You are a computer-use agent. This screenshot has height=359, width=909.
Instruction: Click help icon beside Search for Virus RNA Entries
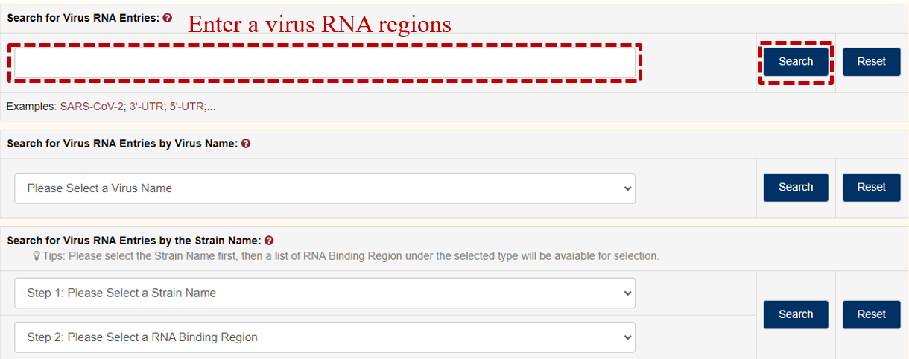pos(168,18)
